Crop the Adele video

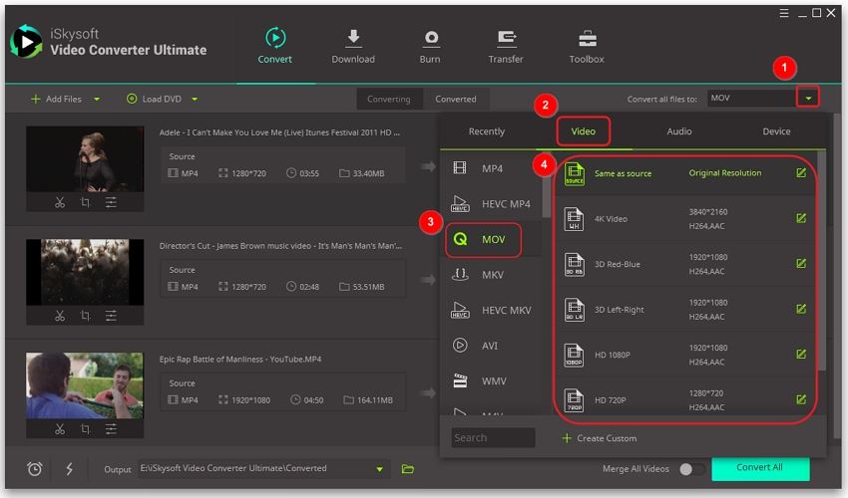[x=85, y=202]
